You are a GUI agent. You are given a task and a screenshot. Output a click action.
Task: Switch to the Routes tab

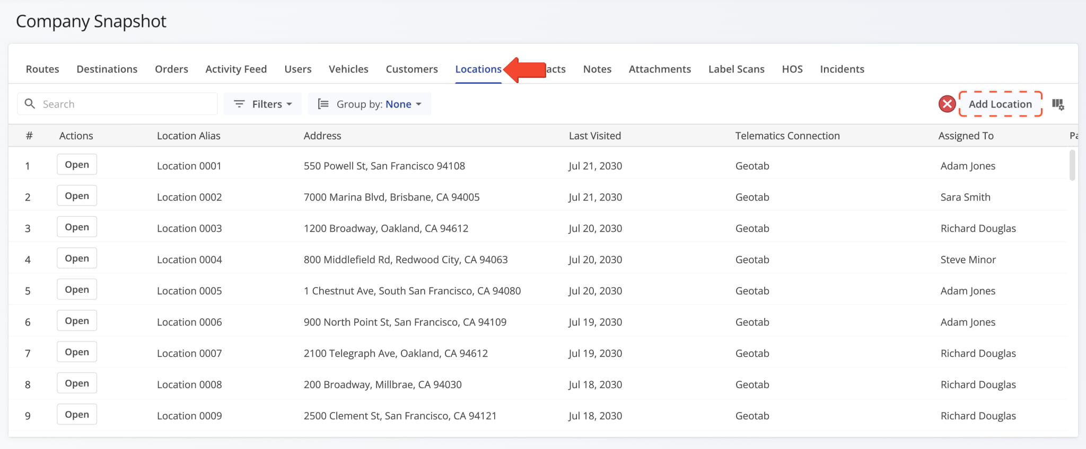tap(42, 69)
